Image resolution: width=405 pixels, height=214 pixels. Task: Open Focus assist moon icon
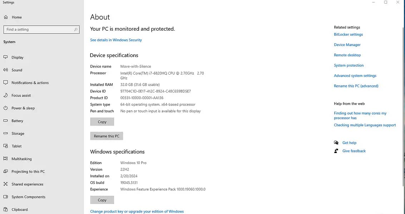point(5,95)
